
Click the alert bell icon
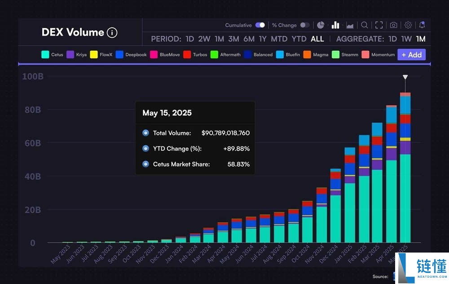422,25
